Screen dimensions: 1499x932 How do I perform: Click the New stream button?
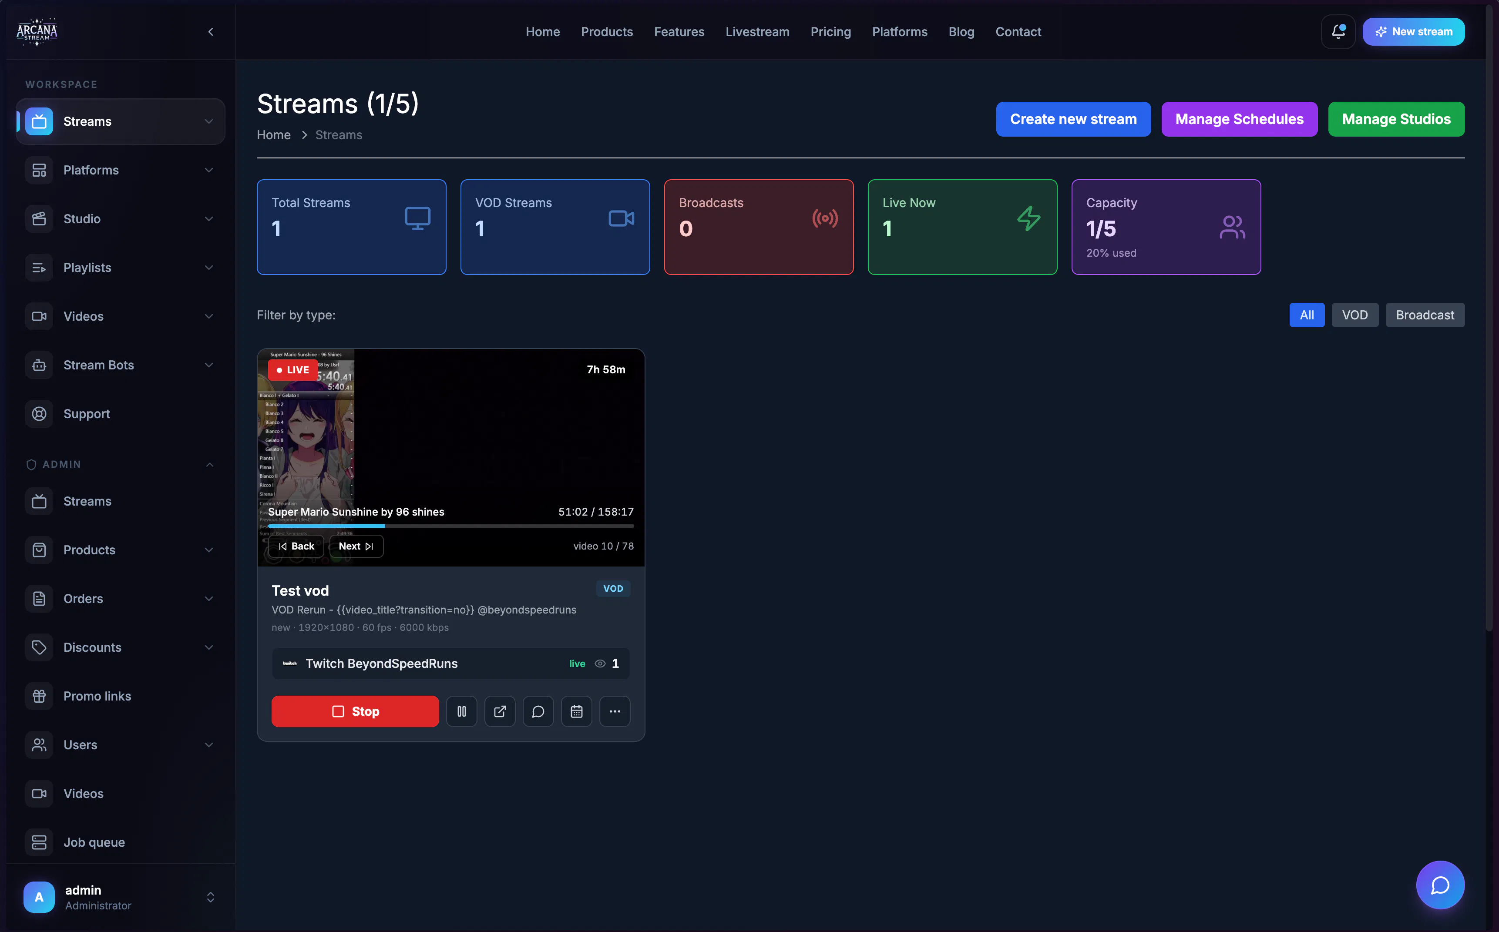[1413, 31]
